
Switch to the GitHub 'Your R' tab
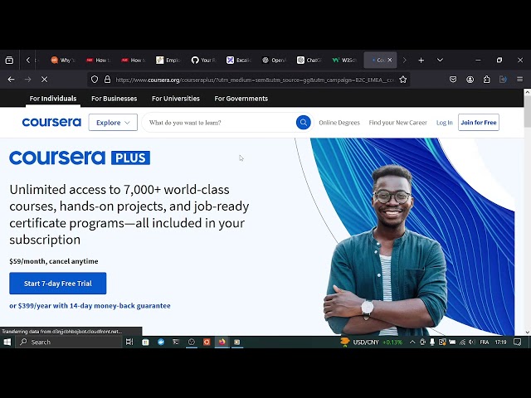pyautogui.click(x=203, y=61)
